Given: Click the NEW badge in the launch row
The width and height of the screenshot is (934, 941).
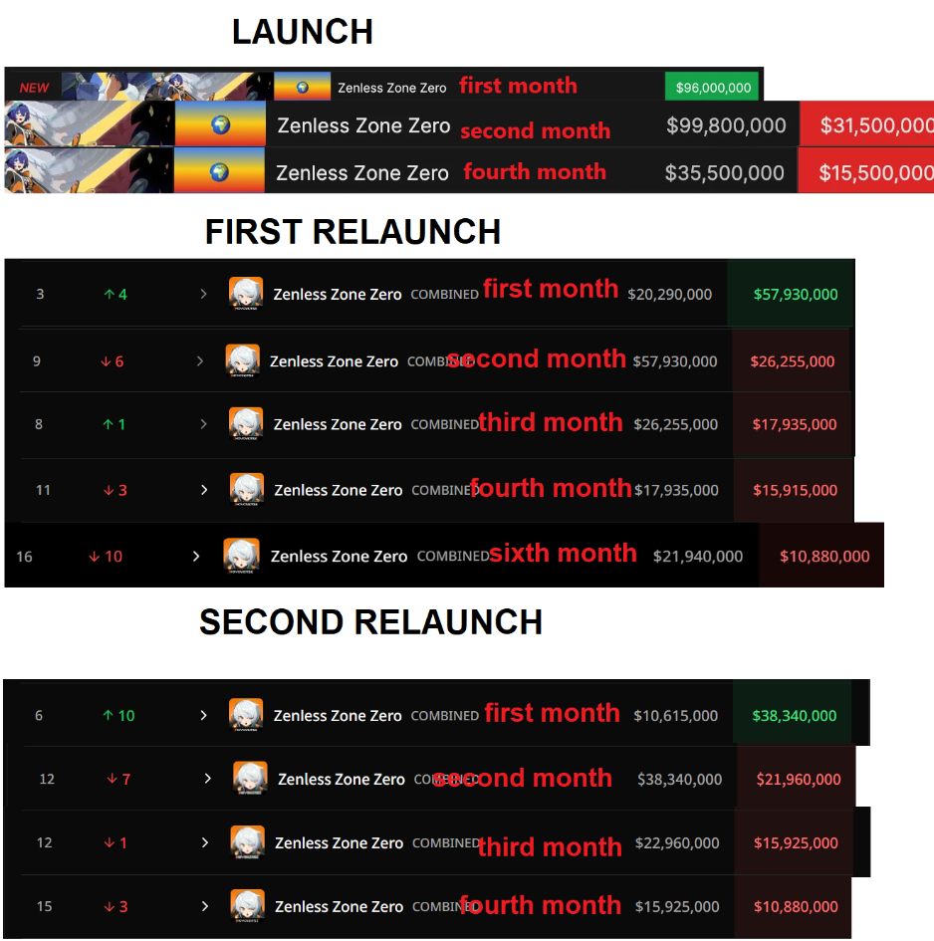Looking at the screenshot, I should click(x=34, y=88).
